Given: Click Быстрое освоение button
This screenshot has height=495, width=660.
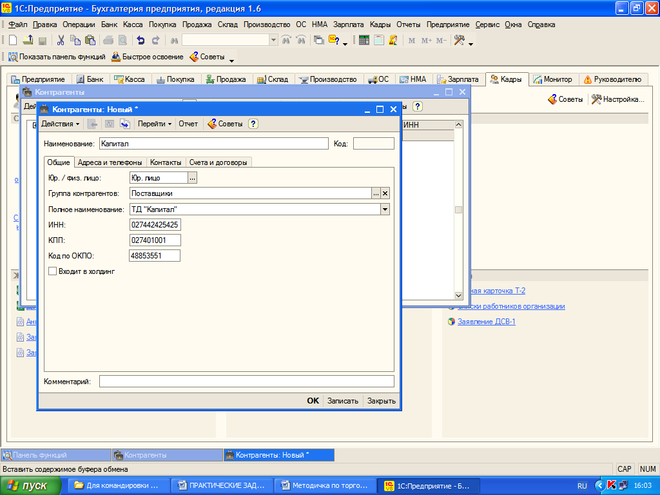Looking at the screenshot, I should (148, 57).
